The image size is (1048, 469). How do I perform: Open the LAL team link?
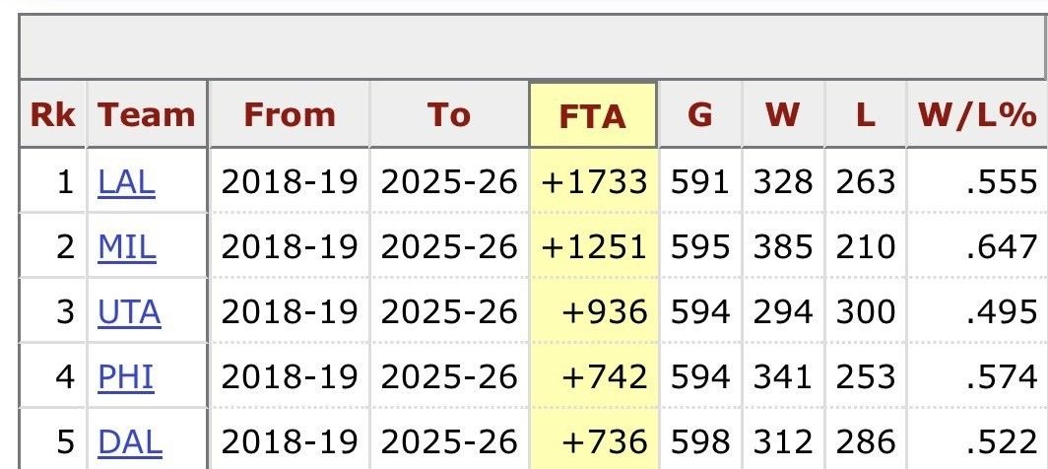pyautogui.click(x=126, y=182)
